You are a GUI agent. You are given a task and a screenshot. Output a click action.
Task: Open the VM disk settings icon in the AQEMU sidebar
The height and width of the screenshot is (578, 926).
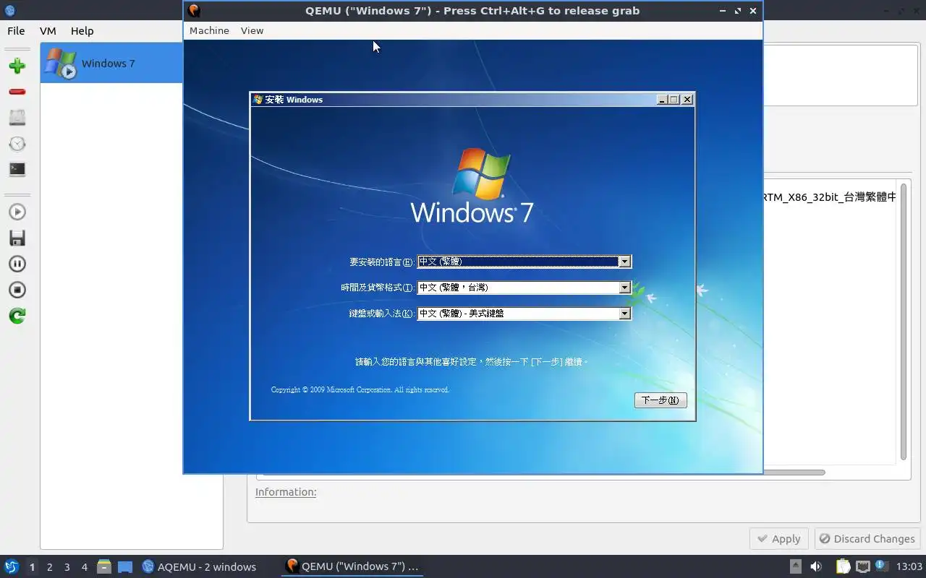tap(17, 118)
